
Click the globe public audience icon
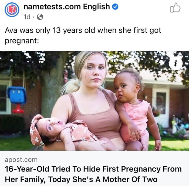click(40, 17)
